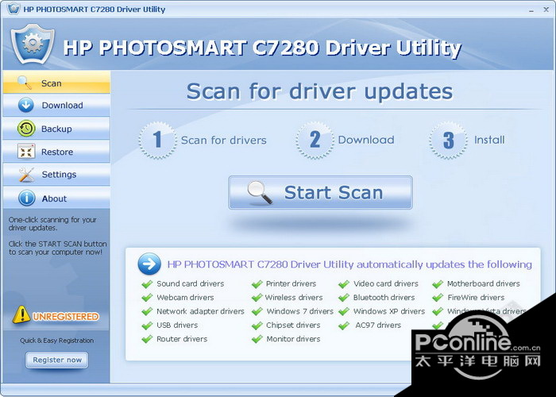Click the green checkmark beside Sound card drivers

147,284
